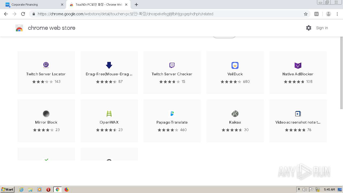Launch Internet Explorer from taskbar
The image size is (343, 193).
(x=21, y=190)
